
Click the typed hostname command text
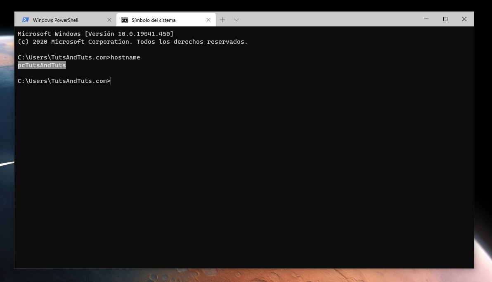coord(125,57)
